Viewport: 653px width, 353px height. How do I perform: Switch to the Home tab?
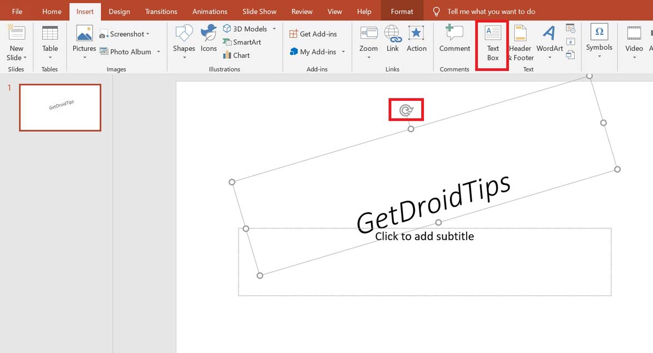(x=52, y=12)
